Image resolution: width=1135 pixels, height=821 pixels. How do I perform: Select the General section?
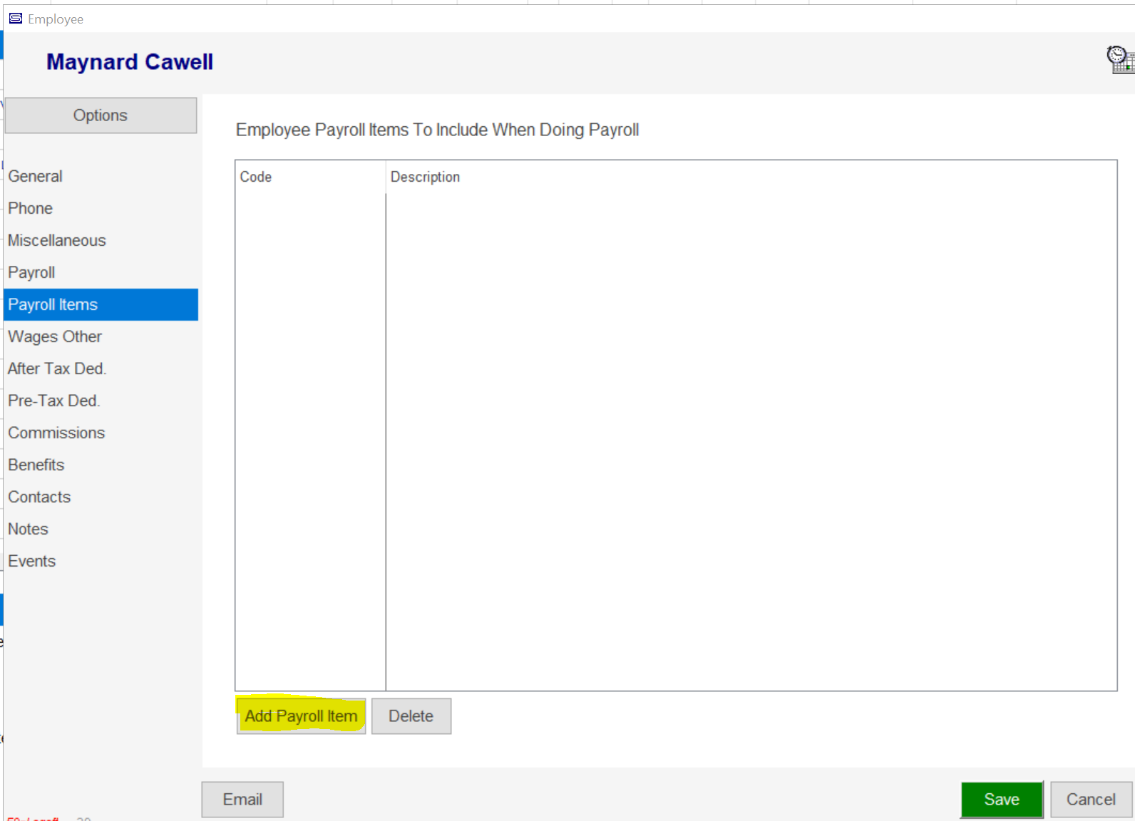coord(36,176)
